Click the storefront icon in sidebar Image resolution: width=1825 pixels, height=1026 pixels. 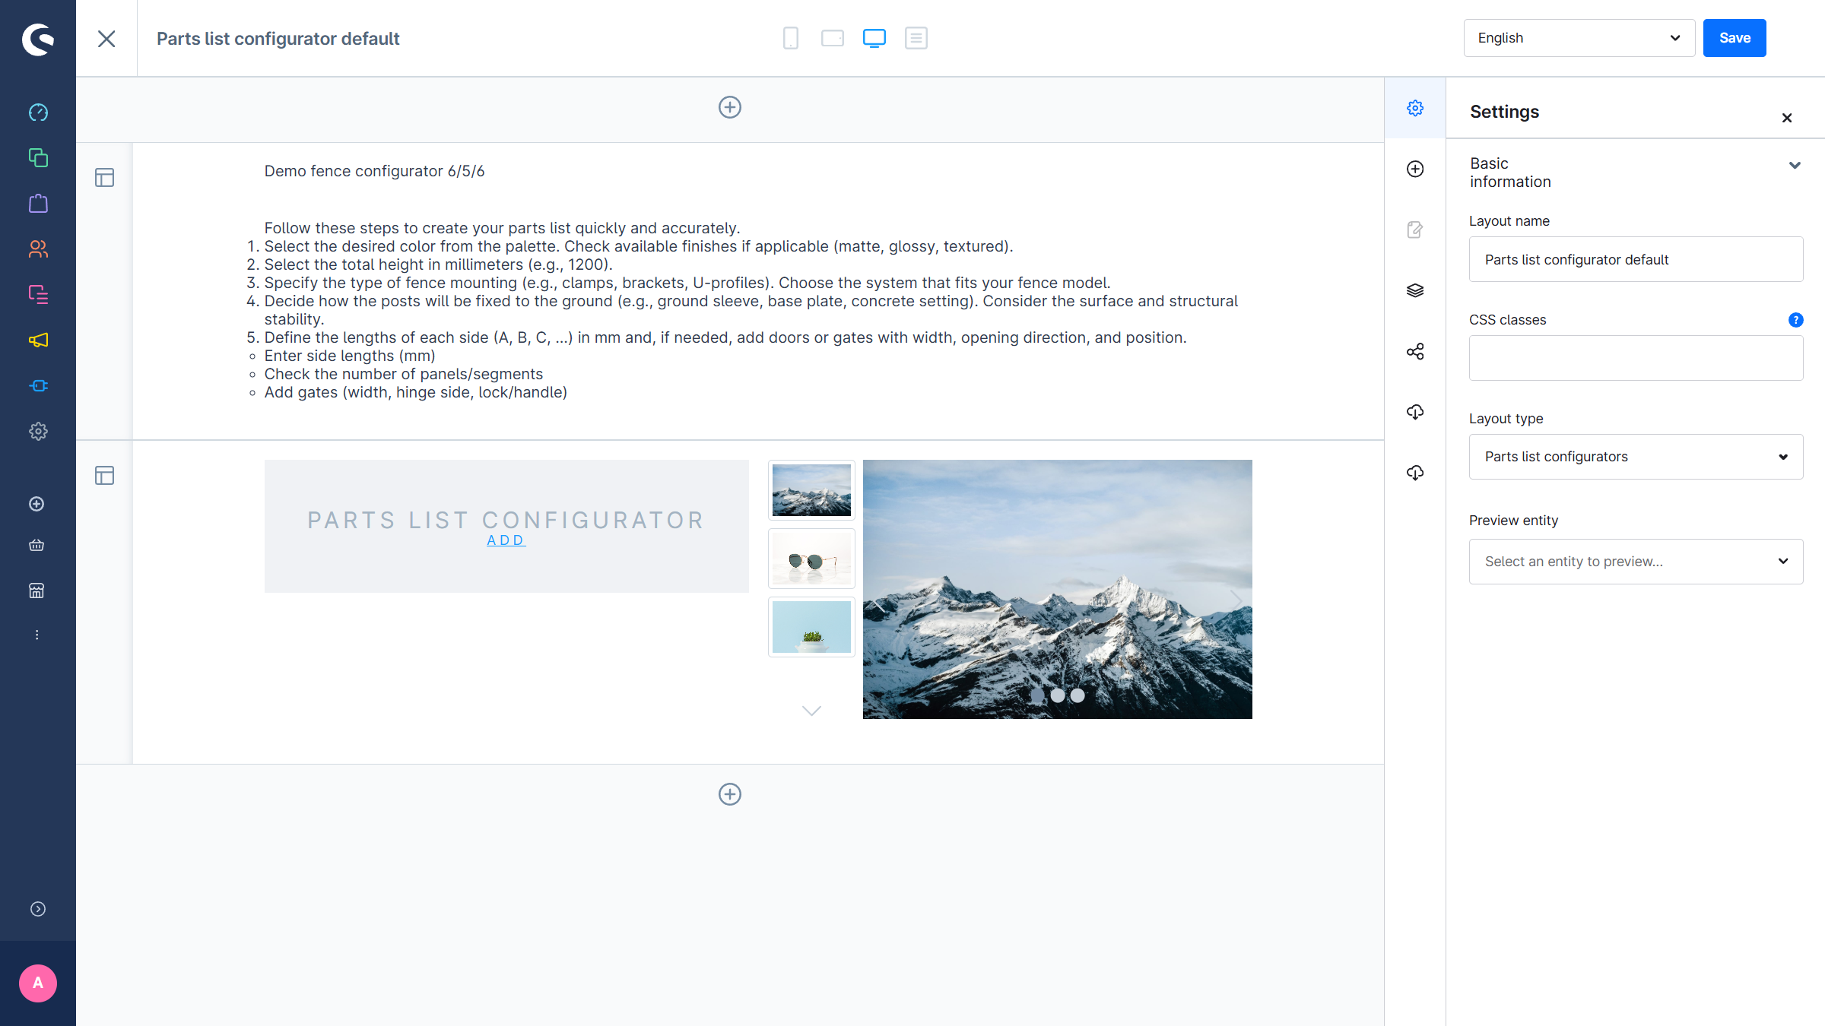click(x=36, y=591)
